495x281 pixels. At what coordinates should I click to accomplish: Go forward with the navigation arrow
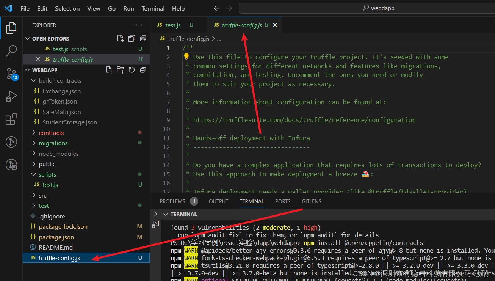(x=229, y=8)
